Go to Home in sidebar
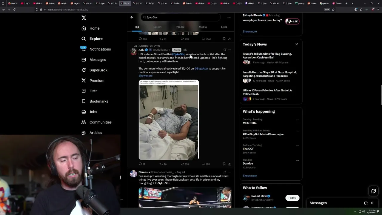The image size is (382, 215). pos(90,28)
